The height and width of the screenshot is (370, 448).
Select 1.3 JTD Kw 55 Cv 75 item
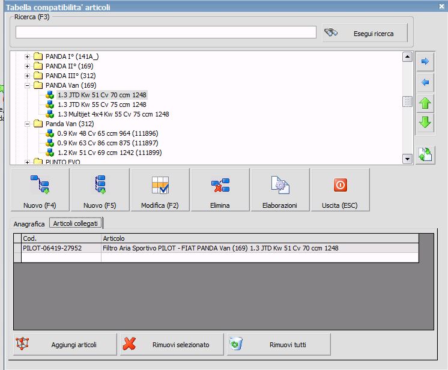[x=102, y=105]
